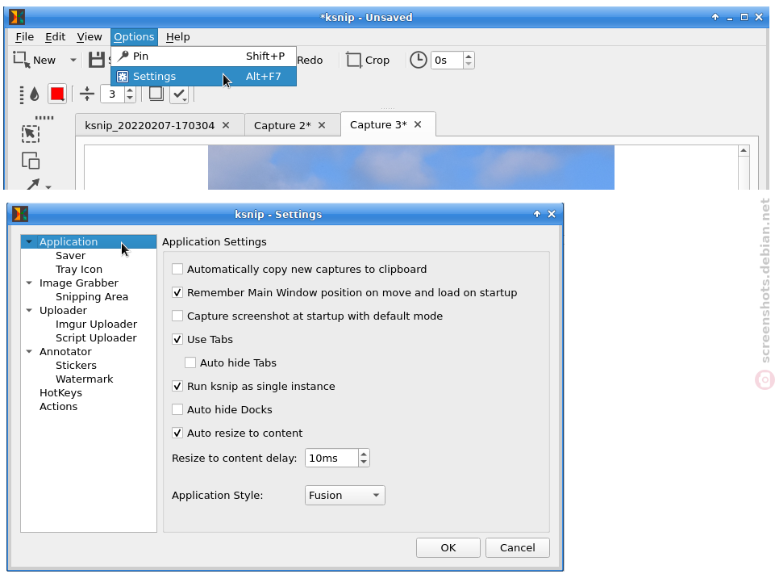The height and width of the screenshot is (578, 775).
Task: Open the View menu
Action: click(90, 36)
